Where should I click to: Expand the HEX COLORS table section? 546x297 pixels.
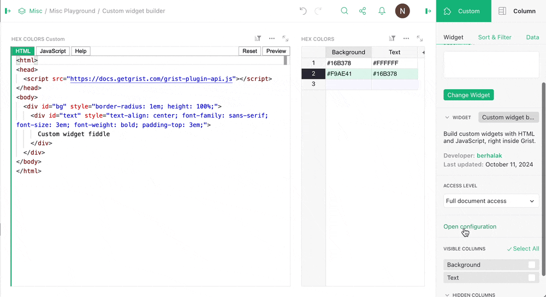[419, 38]
